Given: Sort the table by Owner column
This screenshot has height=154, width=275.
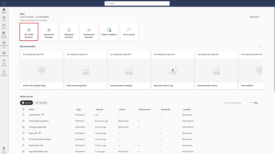Looking at the screenshot, I should (122, 109).
